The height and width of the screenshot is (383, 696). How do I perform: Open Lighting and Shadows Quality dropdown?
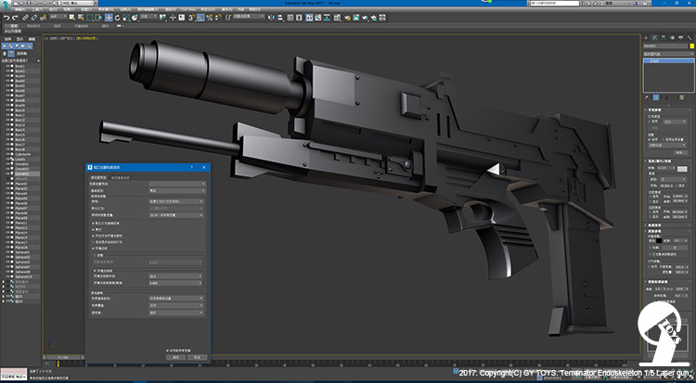click(176, 215)
